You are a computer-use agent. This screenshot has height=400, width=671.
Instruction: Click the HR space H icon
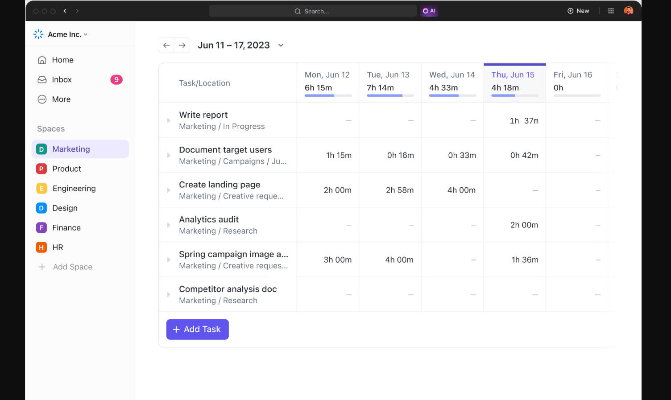(41, 247)
